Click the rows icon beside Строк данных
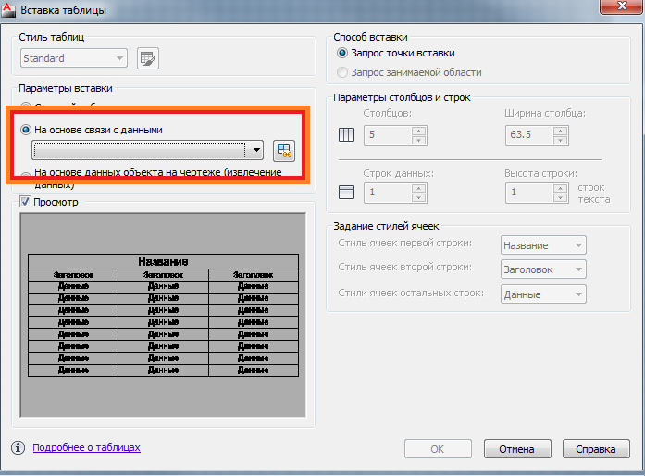 tap(346, 193)
